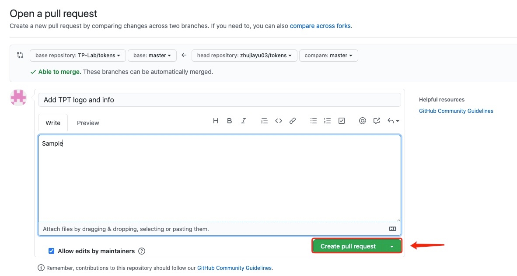This screenshot has height=276, width=517.
Task: Switch to the Preview tab
Action: tap(88, 123)
